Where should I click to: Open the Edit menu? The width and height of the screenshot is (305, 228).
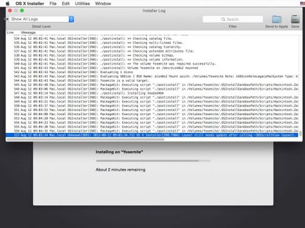[66, 4]
